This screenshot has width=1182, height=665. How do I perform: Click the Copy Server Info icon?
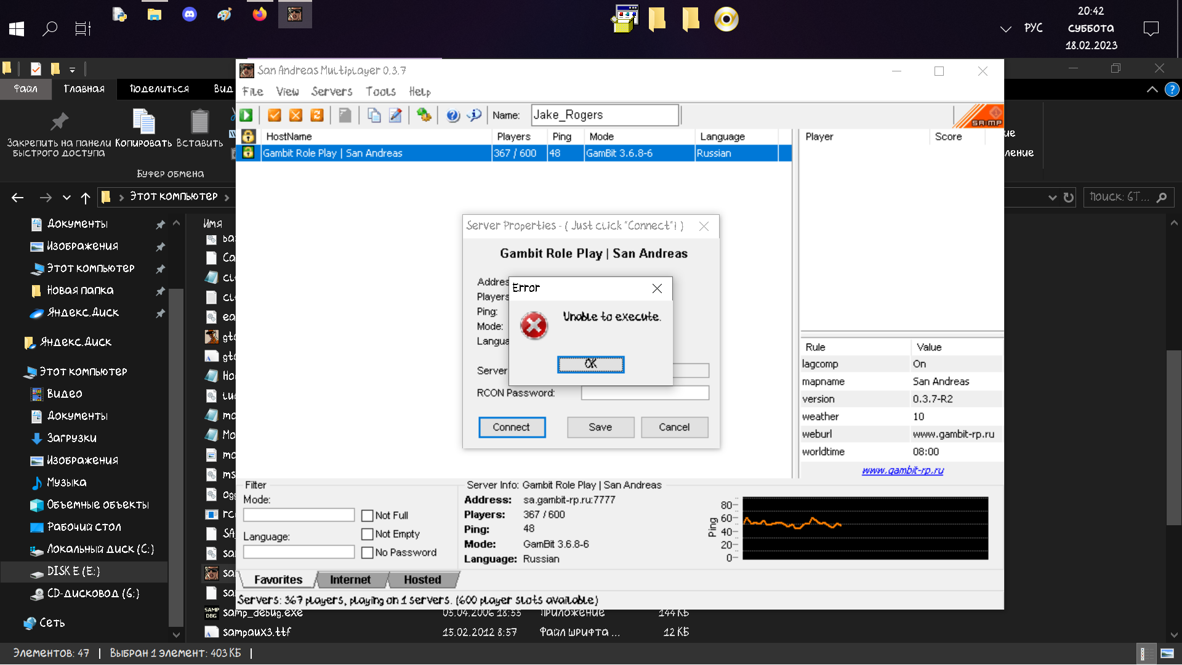coord(374,115)
